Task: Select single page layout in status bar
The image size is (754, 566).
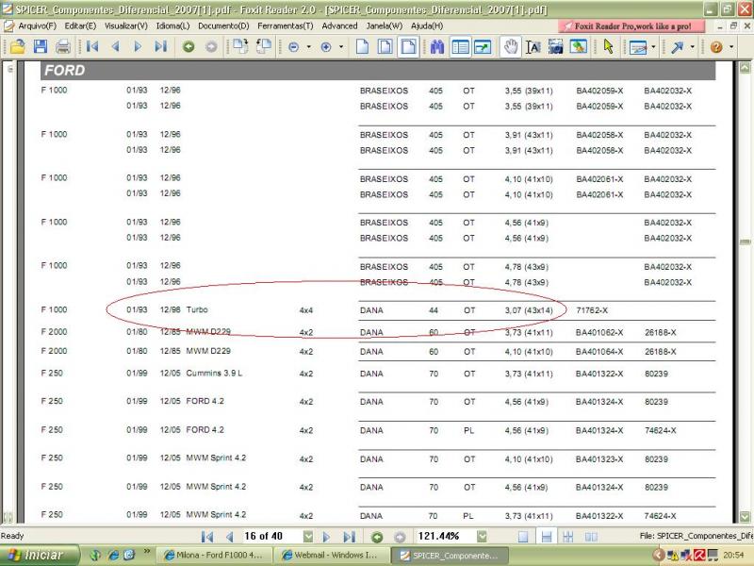Action: 523,537
